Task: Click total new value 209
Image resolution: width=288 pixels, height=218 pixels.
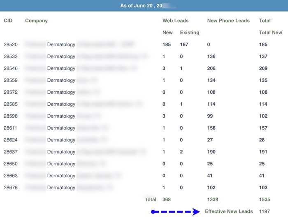Action: [263, 68]
